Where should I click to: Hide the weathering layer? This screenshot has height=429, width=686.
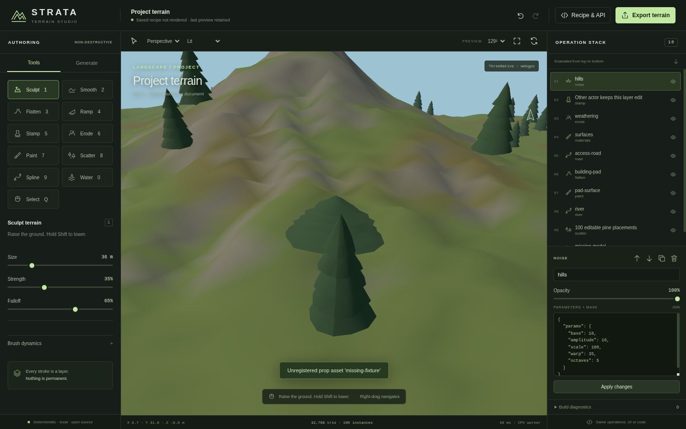pos(673,119)
